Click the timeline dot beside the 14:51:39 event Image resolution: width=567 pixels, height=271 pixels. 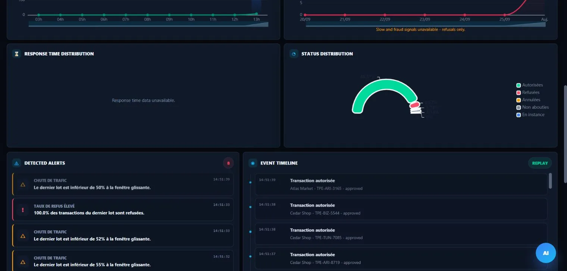pos(250,182)
